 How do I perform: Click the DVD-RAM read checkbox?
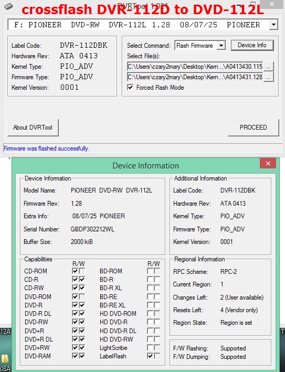(75, 356)
